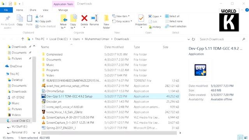Click the Application Tools contextual tab
Viewport: 249px width, 140px height.
coord(63,4)
